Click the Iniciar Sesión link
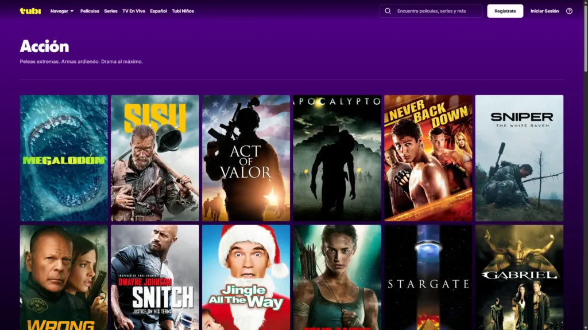 [x=544, y=11]
